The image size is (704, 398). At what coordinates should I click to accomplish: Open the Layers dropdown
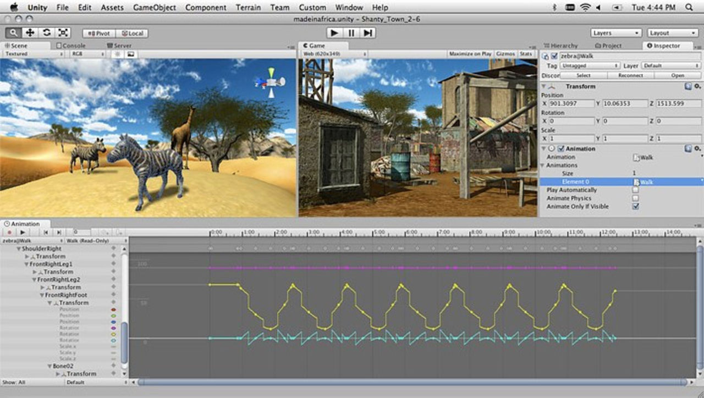[x=616, y=33]
